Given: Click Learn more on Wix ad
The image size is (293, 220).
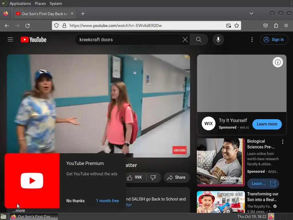Looking at the screenshot, I should click(267, 124).
